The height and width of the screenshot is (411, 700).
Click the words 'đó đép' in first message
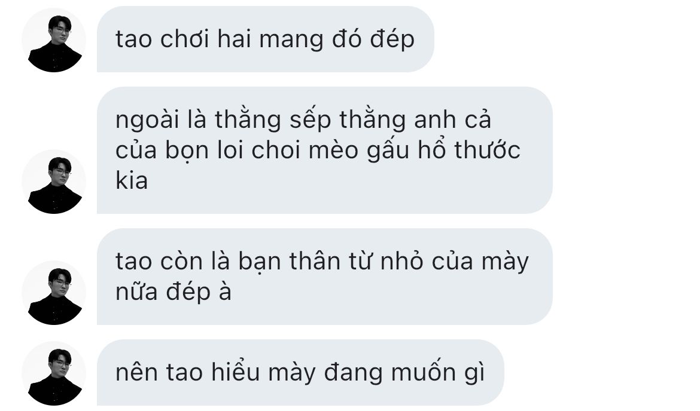[x=373, y=39]
